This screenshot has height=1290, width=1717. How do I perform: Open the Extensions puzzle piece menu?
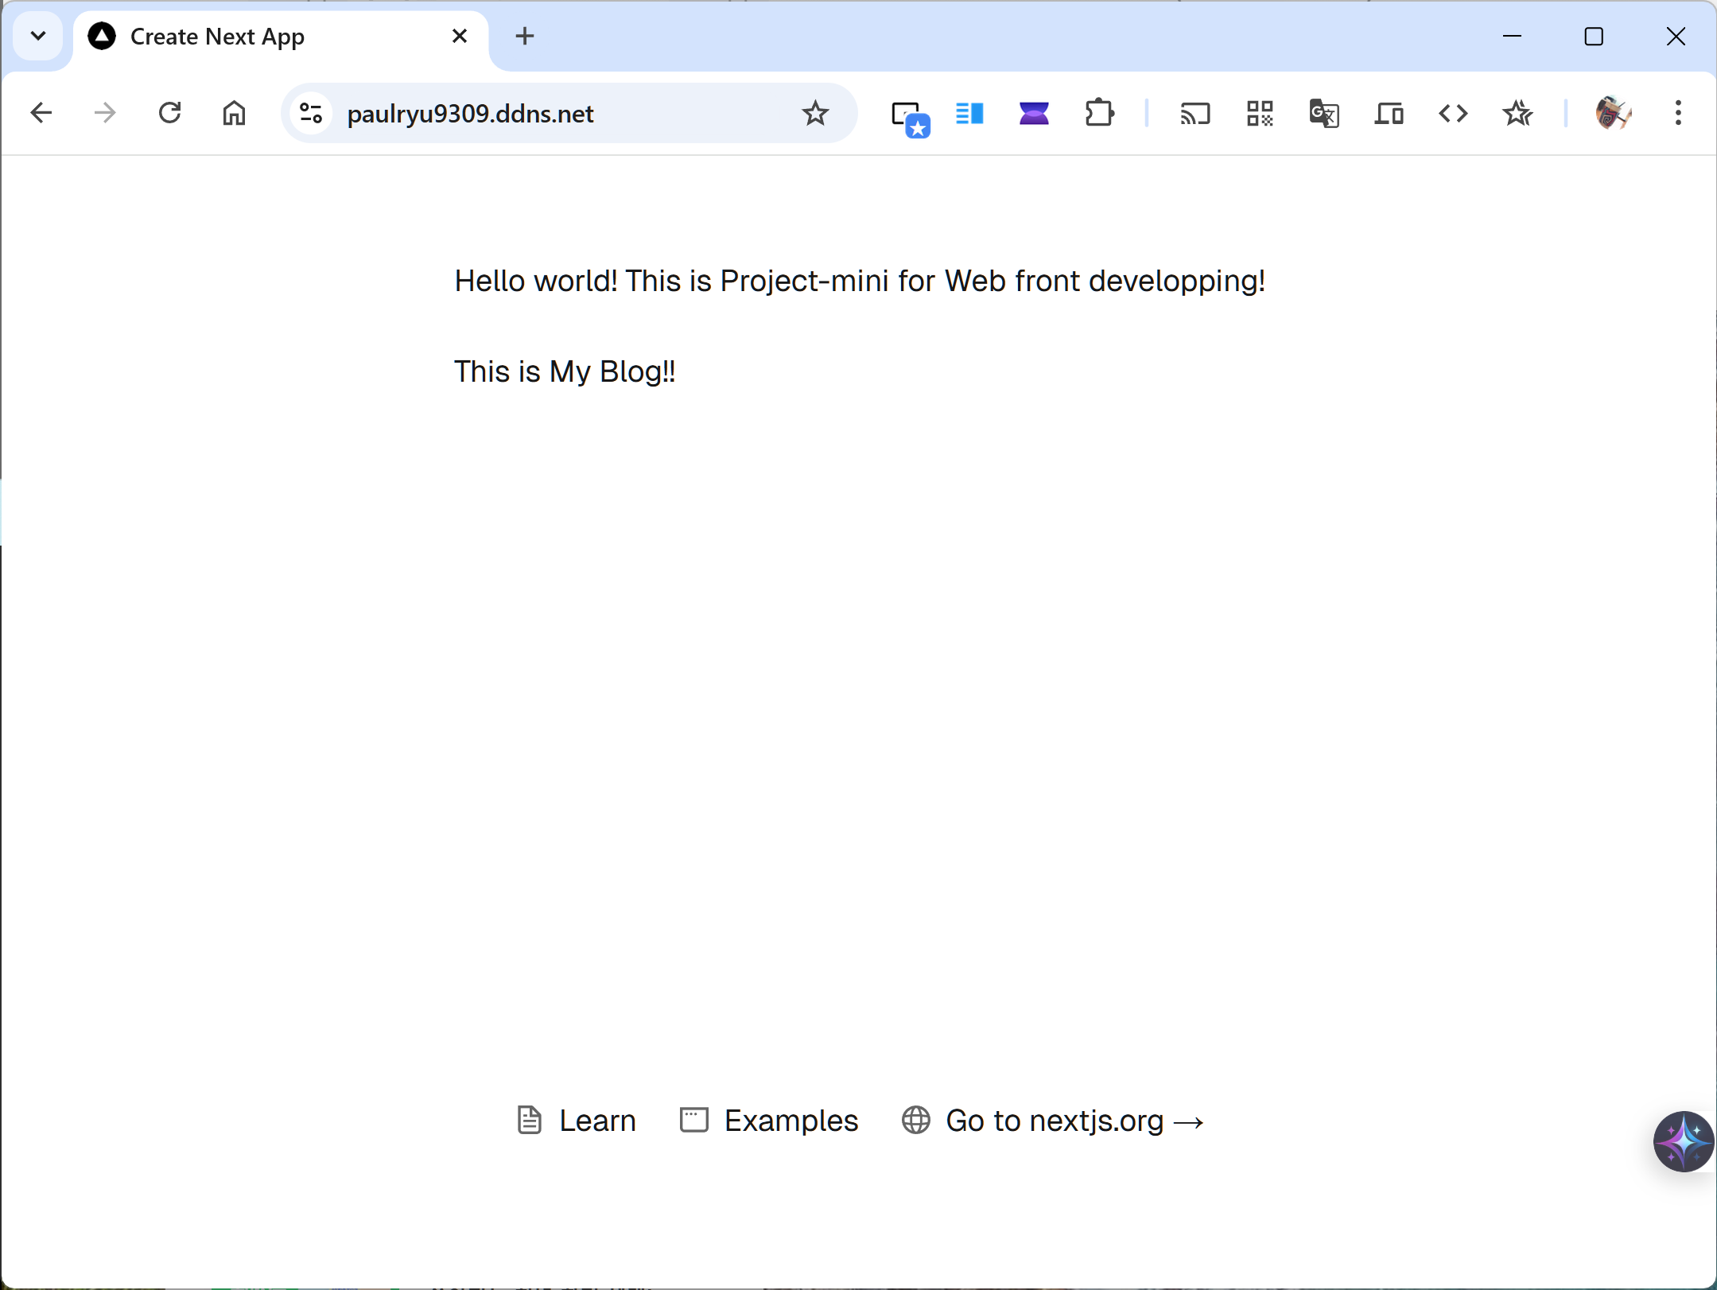(x=1099, y=114)
